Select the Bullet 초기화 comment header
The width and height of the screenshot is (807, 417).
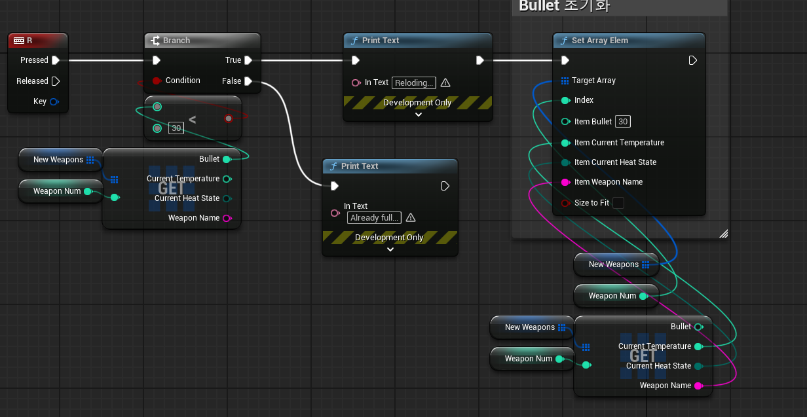(619, 7)
